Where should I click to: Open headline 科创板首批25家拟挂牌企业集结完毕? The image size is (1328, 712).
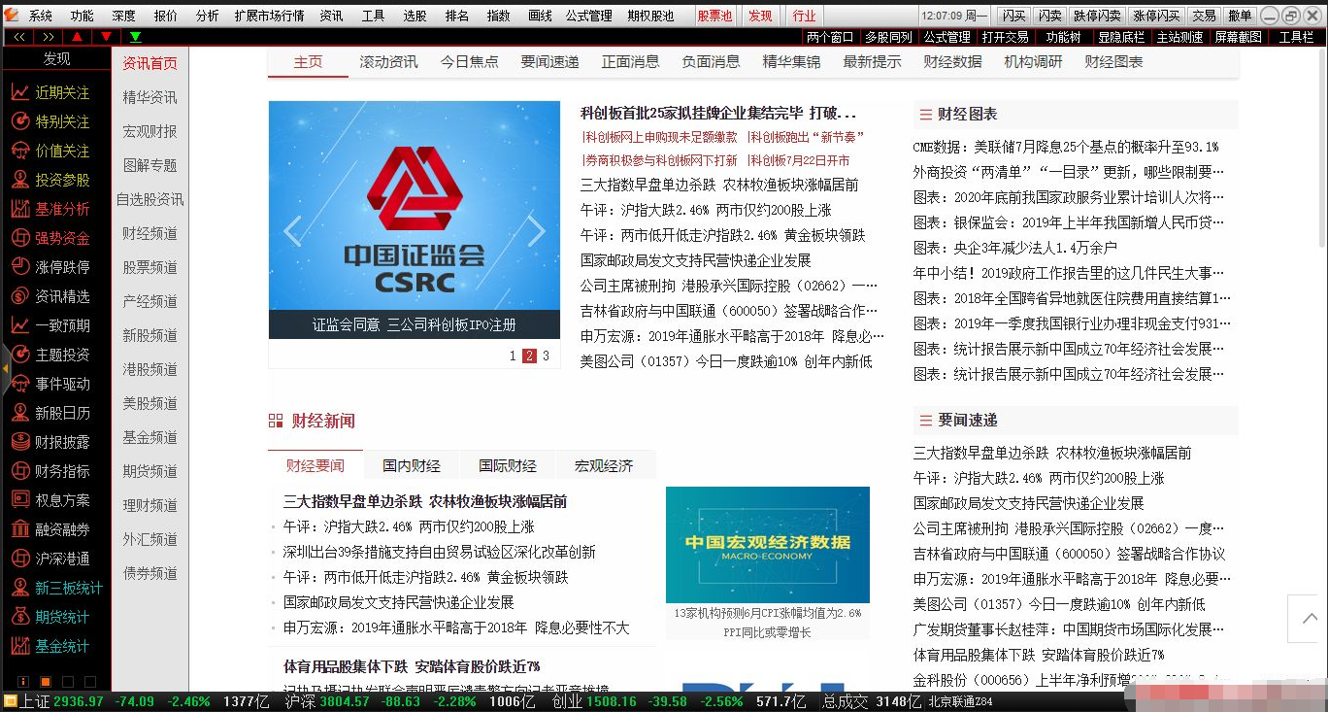coord(718,113)
